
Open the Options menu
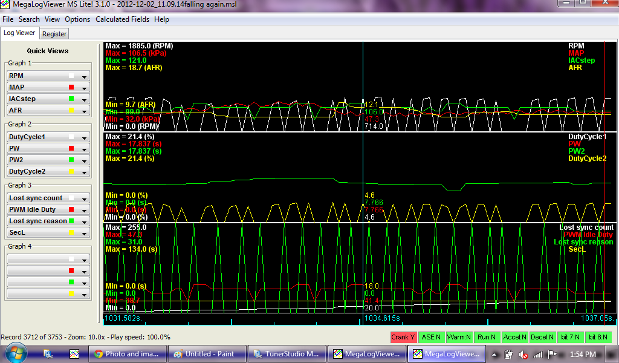pos(77,19)
